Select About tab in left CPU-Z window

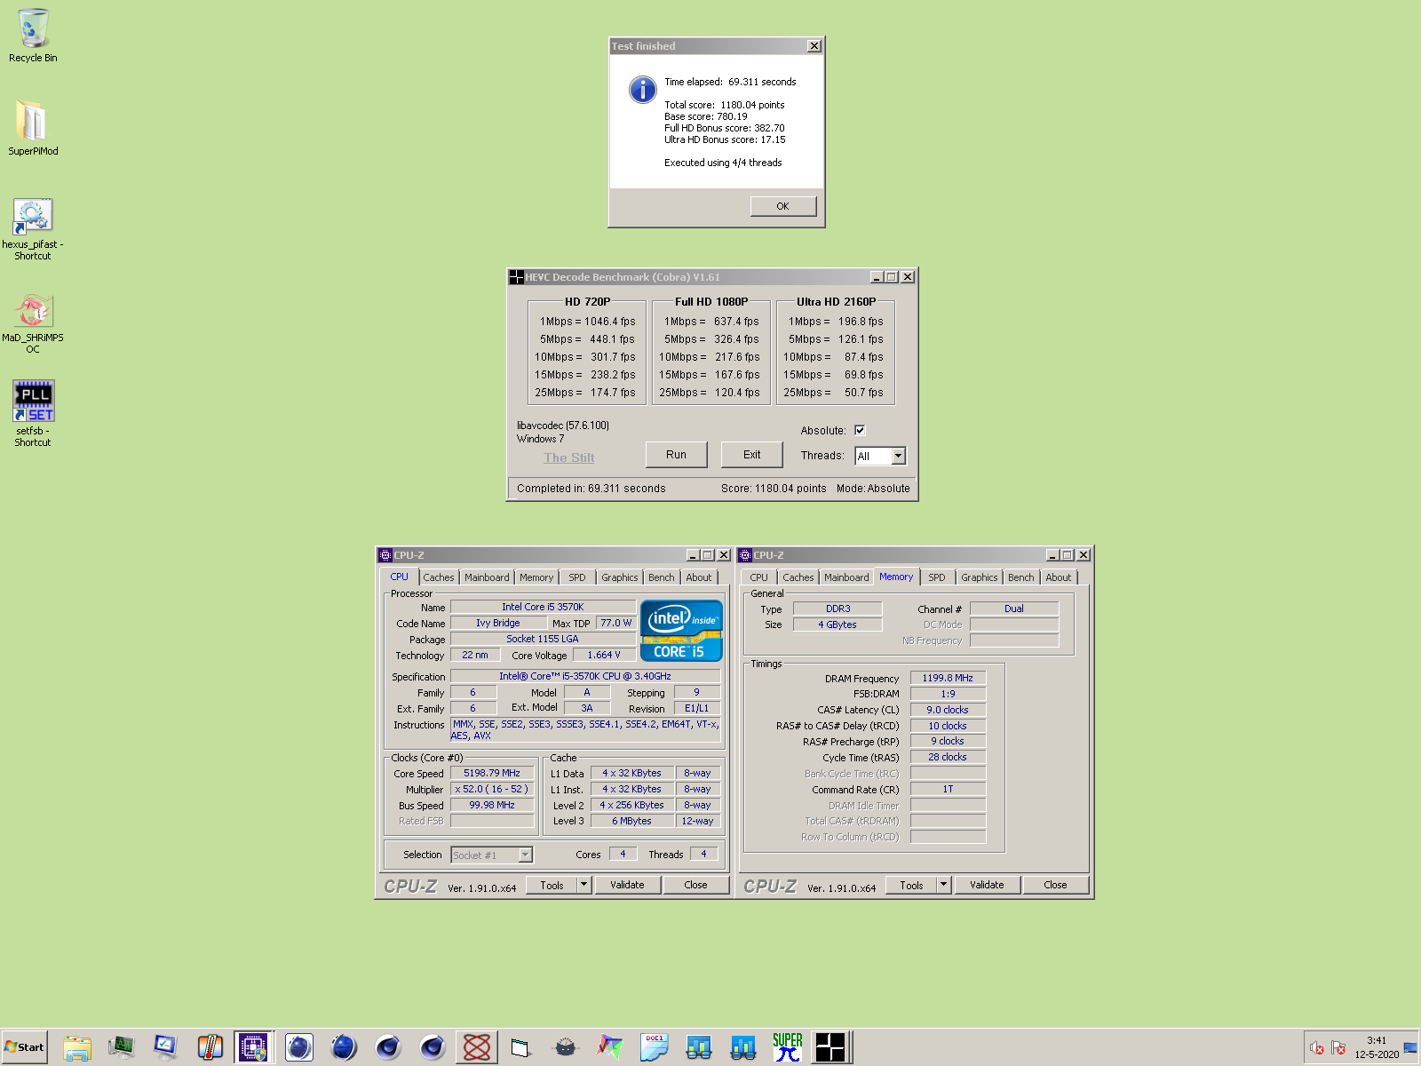(699, 577)
